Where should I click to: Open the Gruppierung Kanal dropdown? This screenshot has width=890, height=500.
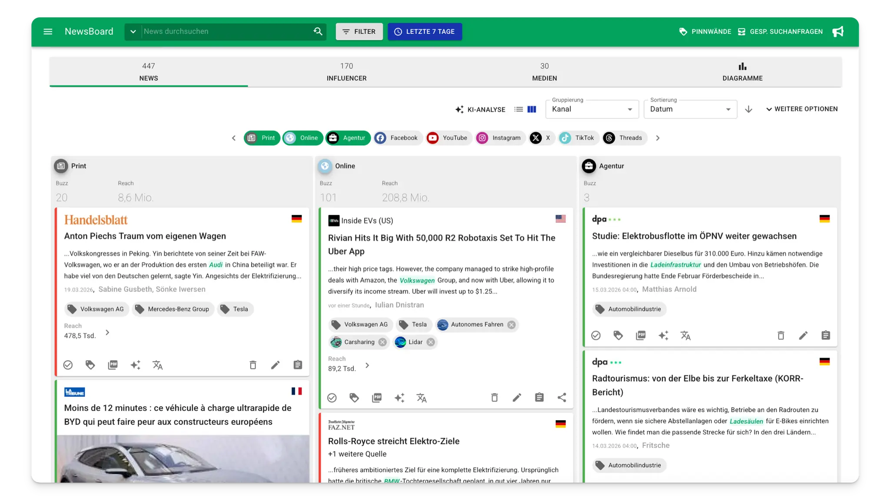coord(592,109)
